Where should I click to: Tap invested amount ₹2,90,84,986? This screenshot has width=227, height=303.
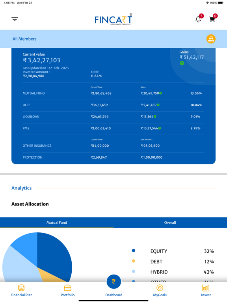click(x=33, y=76)
